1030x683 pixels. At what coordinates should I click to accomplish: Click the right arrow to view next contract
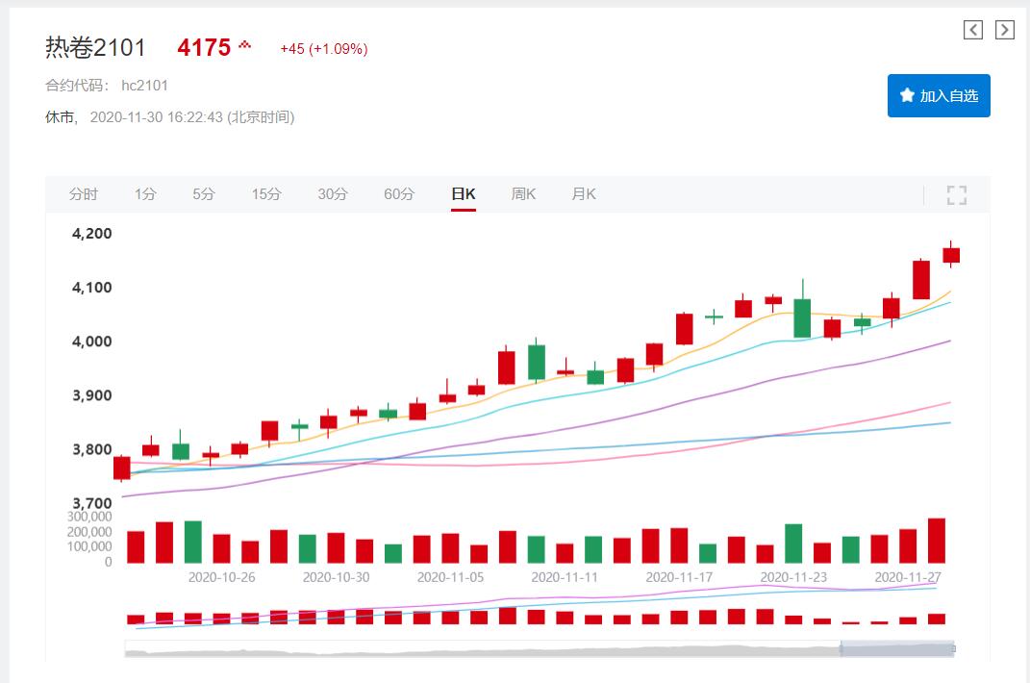pyautogui.click(x=1002, y=29)
